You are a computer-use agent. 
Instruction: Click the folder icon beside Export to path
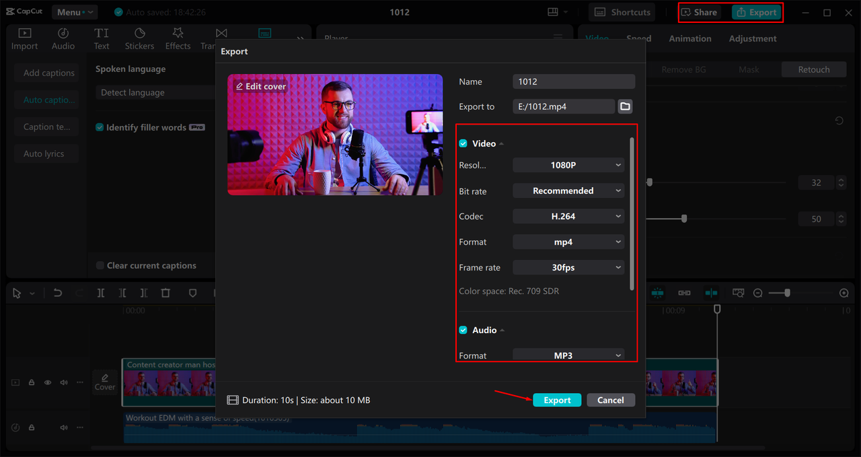[625, 106]
